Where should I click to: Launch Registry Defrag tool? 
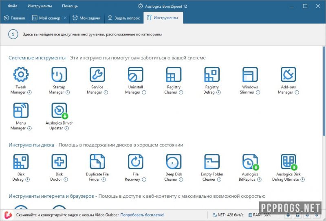coord(212,74)
